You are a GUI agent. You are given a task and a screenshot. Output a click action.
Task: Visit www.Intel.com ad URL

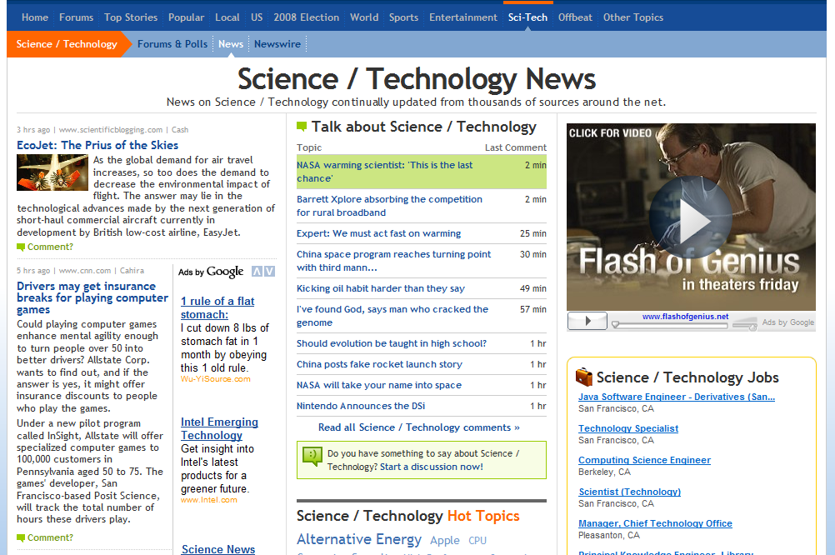click(208, 500)
